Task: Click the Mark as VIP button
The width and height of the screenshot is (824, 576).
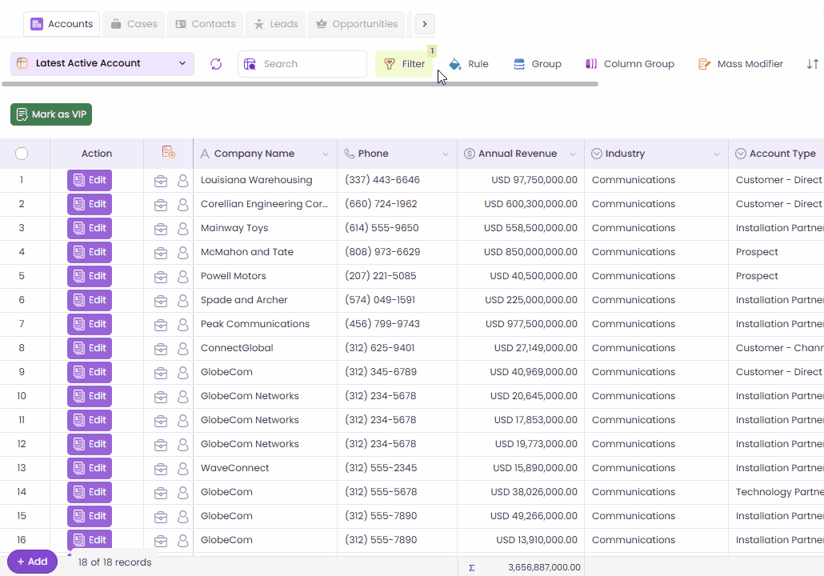Action: point(51,114)
